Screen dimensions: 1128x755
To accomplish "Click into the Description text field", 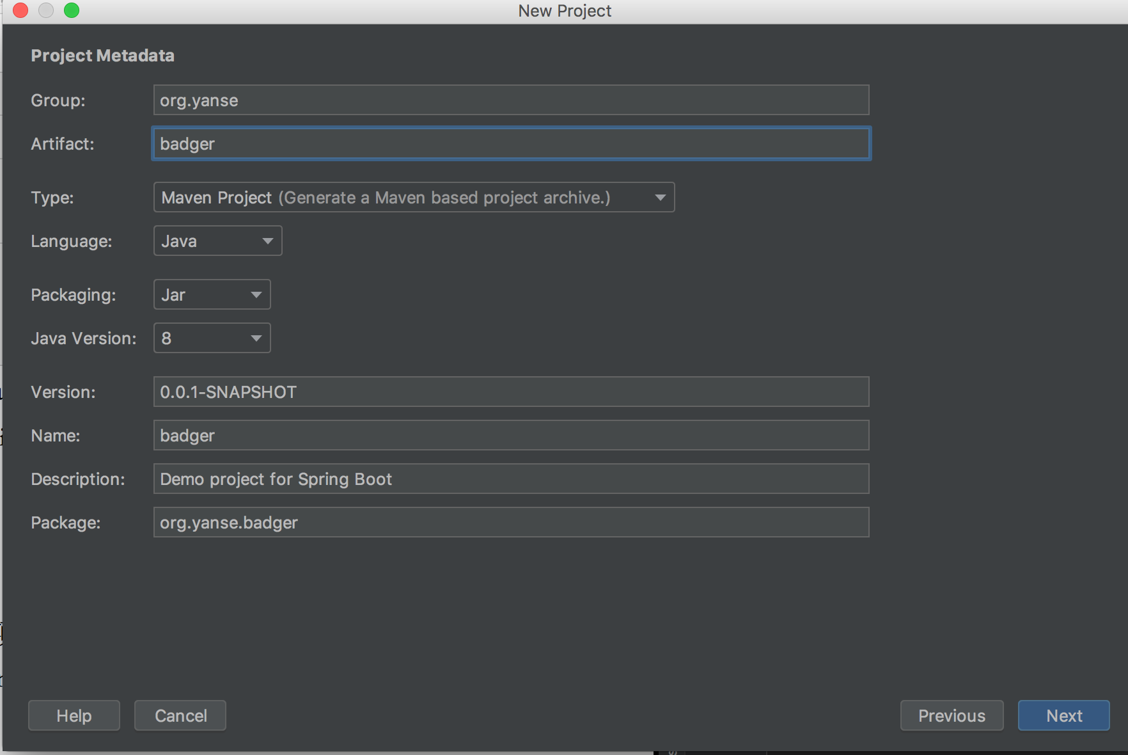I will coord(510,479).
